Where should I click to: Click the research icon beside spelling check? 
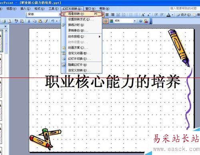22,21
